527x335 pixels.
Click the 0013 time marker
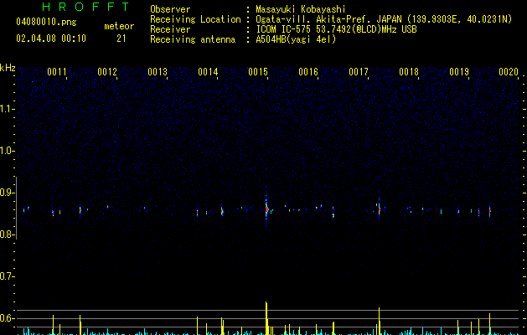158,72
